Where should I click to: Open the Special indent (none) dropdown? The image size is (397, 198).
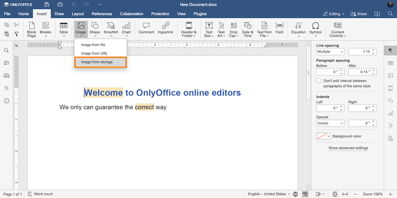tap(330, 123)
